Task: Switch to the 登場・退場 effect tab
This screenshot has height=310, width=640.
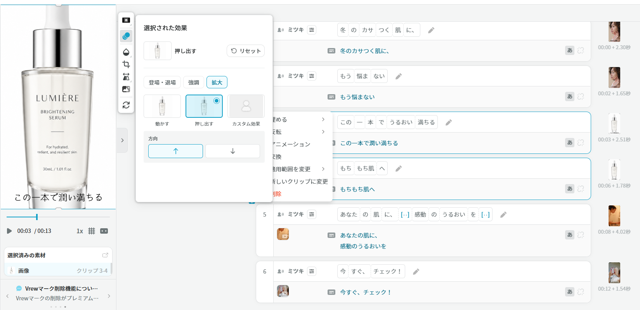Action: pos(162,83)
